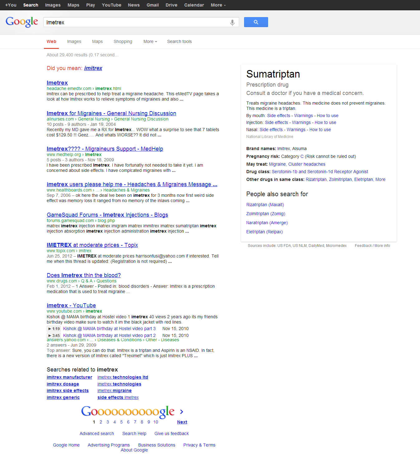Click Give us feedback link
Screen dimensions: 420x459
[x=172, y=433]
